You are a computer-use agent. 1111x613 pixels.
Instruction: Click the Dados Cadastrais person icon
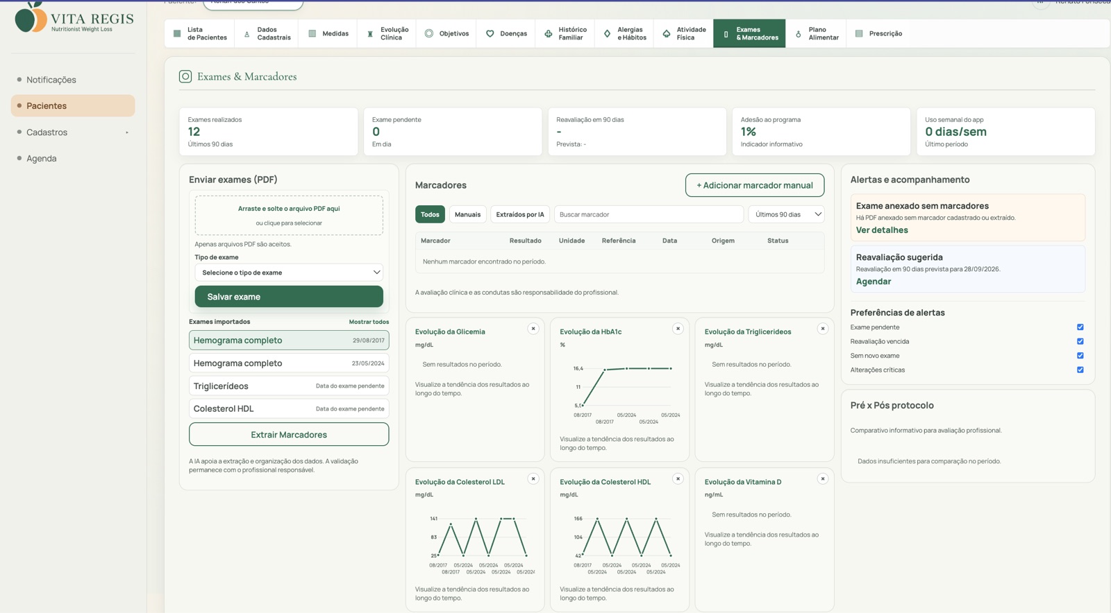pyautogui.click(x=247, y=33)
